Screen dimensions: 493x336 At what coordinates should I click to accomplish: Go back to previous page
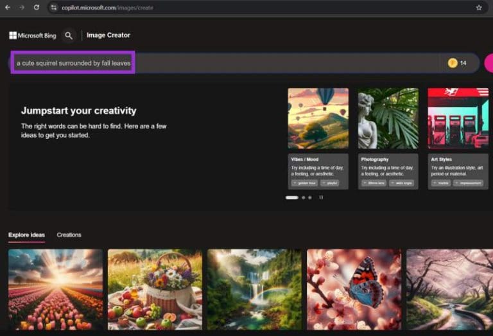click(8, 8)
